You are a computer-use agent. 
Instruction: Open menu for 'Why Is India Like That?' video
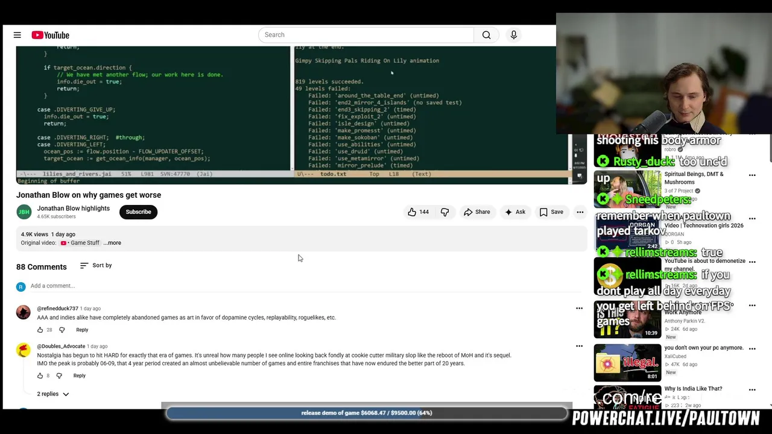tap(752, 390)
